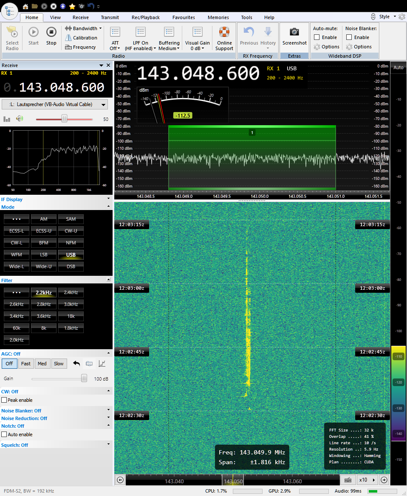Click the small stop icon in the title bar
Image resolution: width=407 pixels, height=496 pixels.
[54, 6]
